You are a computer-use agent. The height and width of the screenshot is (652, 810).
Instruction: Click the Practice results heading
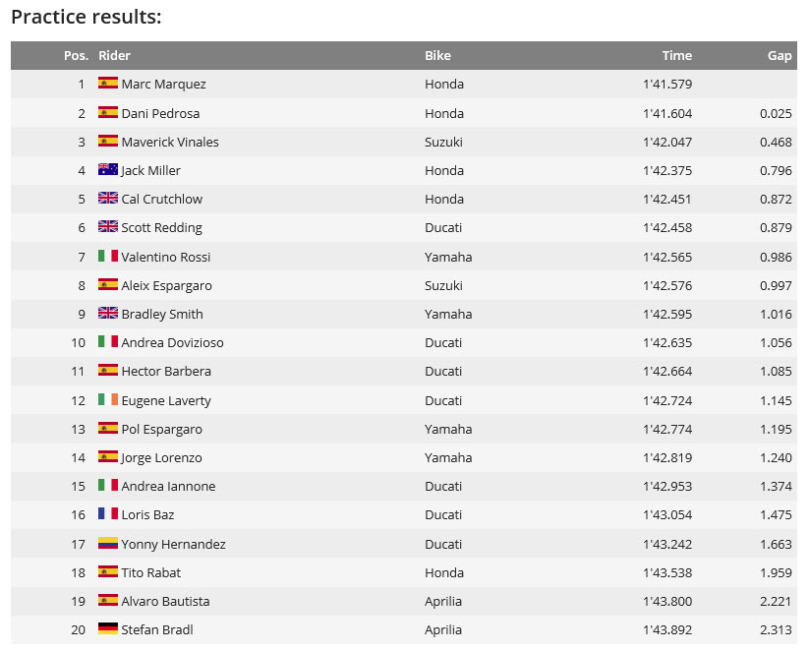coord(87,17)
